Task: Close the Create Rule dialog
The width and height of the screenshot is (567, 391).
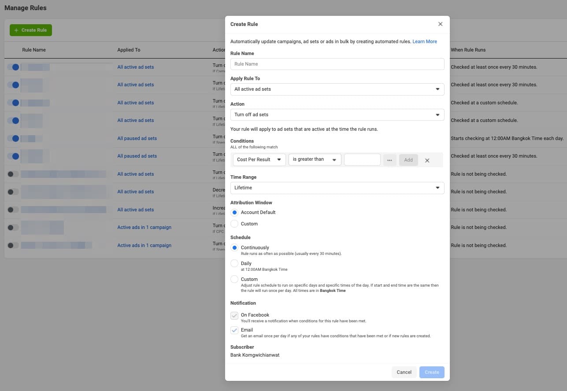Action: (x=440, y=24)
